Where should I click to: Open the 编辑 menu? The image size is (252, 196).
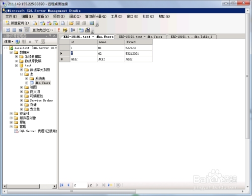pos(27,17)
